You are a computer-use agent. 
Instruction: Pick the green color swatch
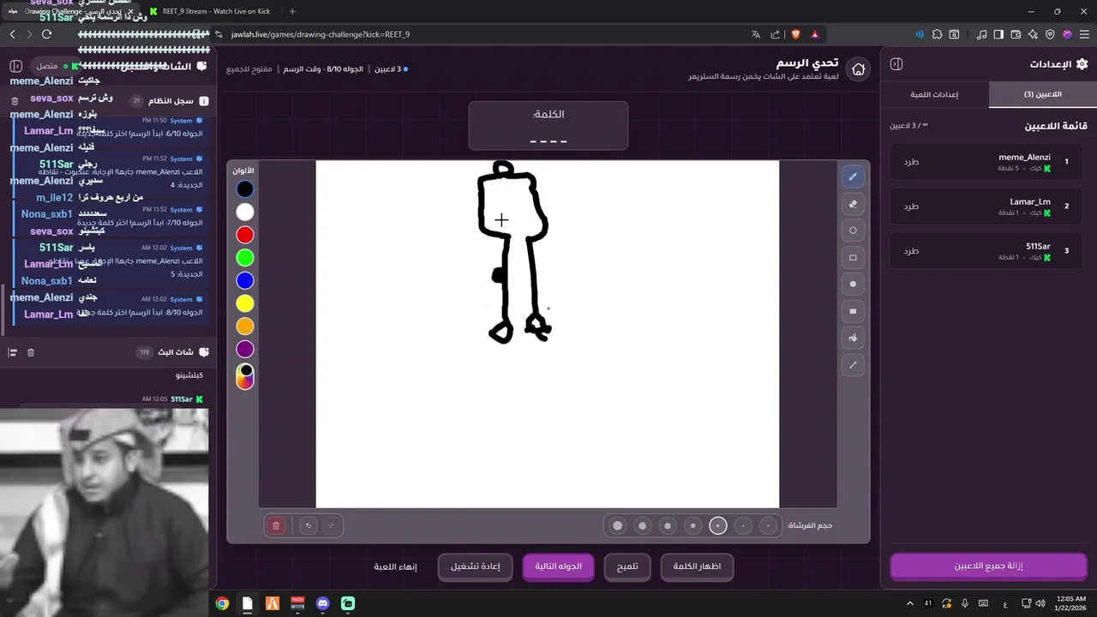click(245, 257)
